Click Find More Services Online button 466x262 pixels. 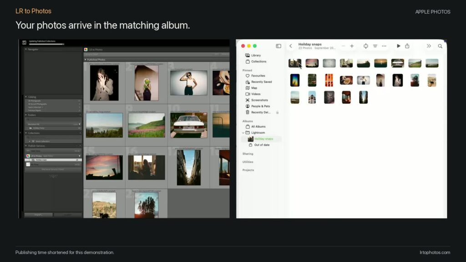point(53,170)
